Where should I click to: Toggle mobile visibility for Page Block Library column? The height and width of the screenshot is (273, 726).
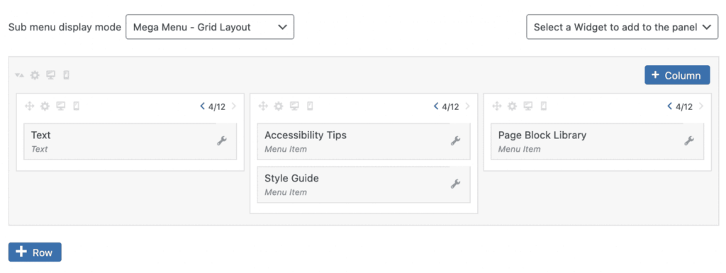(544, 106)
